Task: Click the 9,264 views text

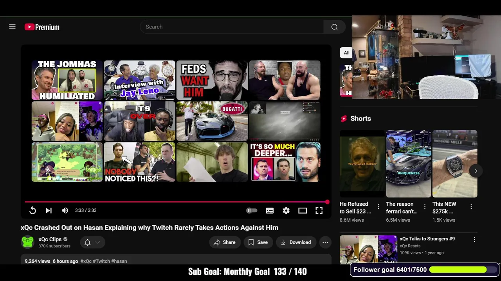Action: point(38,261)
